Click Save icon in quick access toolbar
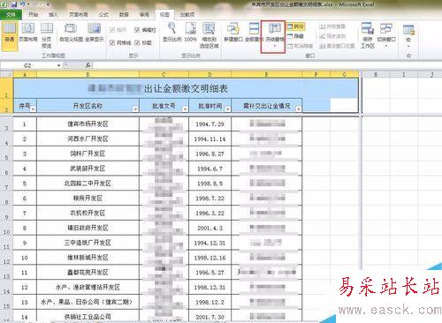This screenshot has width=442, height=323. coord(14,4)
